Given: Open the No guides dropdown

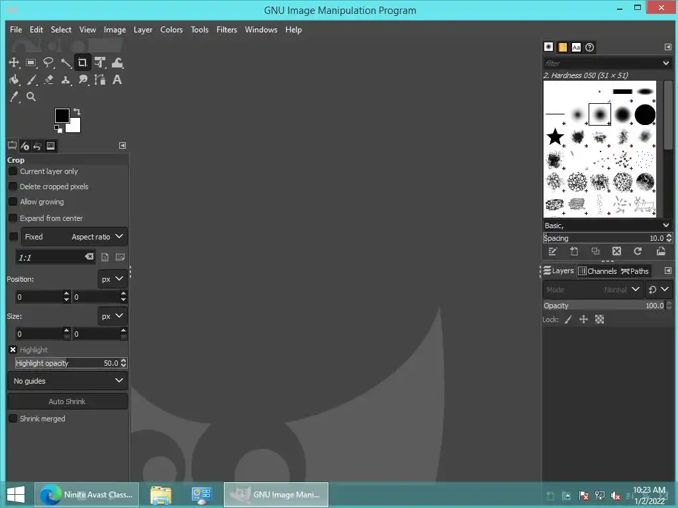Looking at the screenshot, I should click(x=68, y=381).
